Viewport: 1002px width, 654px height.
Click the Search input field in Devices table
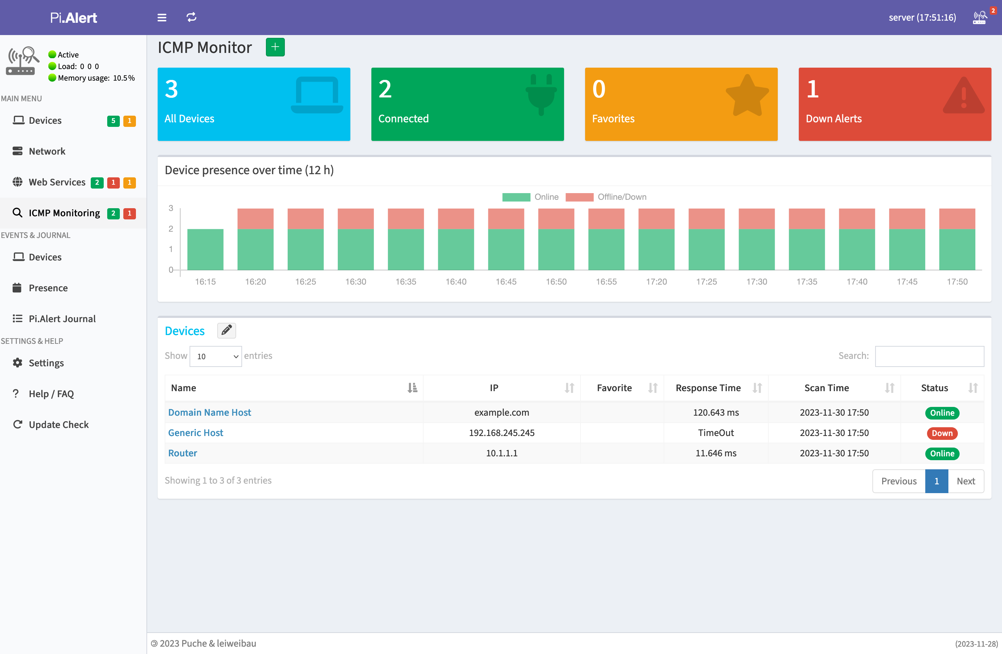pyautogui.click(x=931, y=355)
